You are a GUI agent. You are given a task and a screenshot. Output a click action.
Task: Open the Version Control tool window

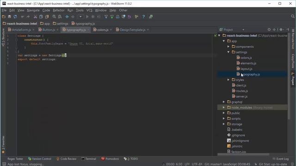[x=40, y=159]
